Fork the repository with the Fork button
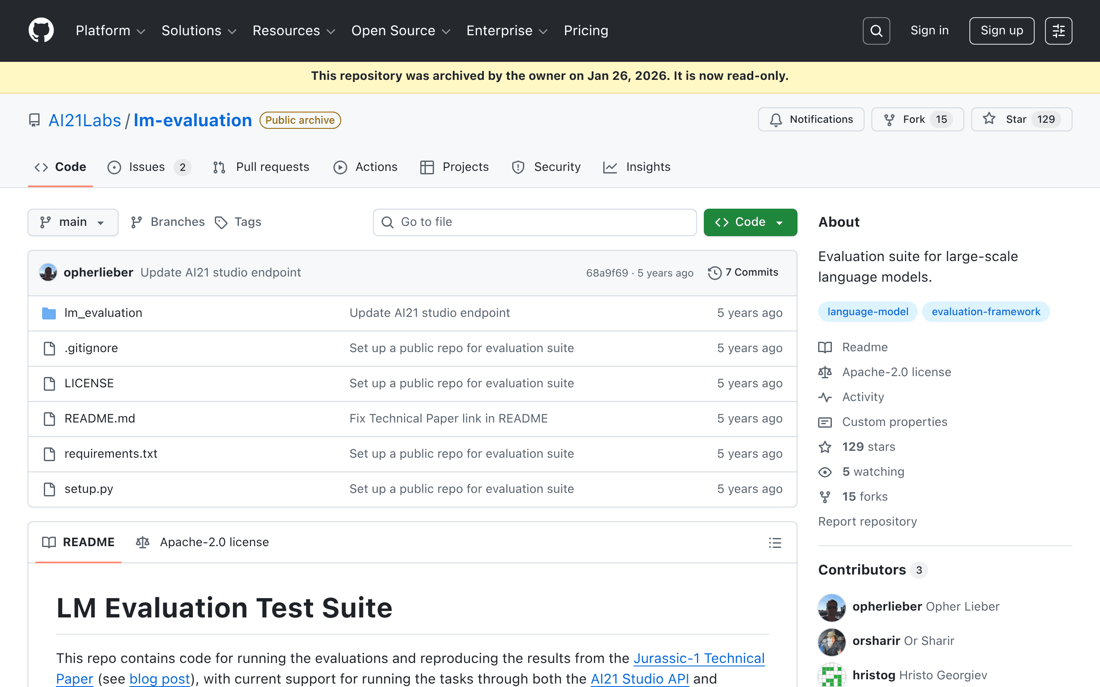Image resolution: width=1100 pixels, height=687 pixels. tap(917, 119)
